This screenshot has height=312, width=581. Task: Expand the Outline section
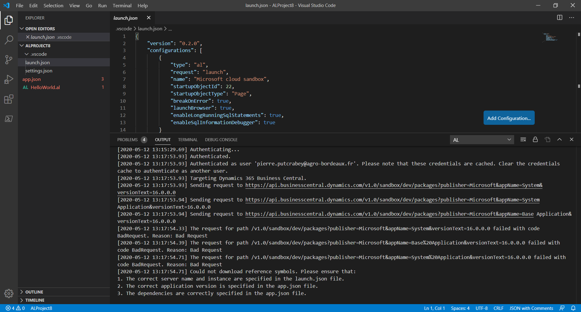64,292
